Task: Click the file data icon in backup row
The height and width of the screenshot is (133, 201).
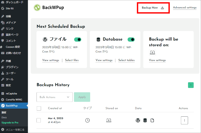Action: [x=152, y=120]
